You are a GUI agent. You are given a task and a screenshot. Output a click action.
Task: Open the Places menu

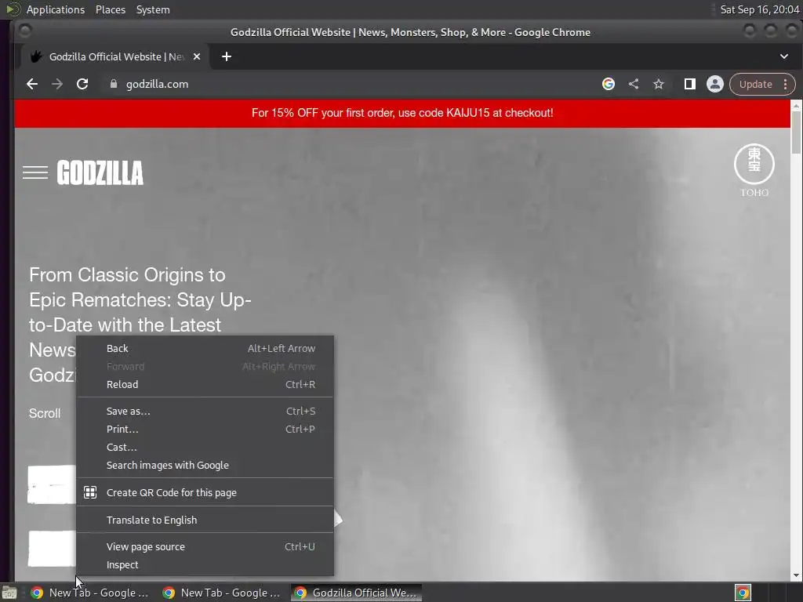click(x=110, y=9)
